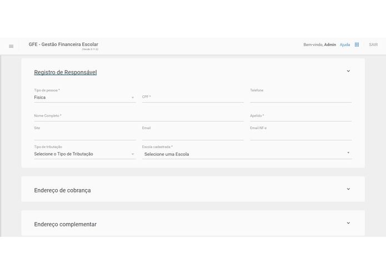Focus the Site input field

pos(84,135)
